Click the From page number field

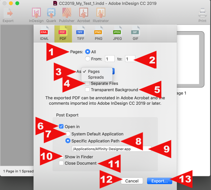pyautogui.click(x=110, y=59)
